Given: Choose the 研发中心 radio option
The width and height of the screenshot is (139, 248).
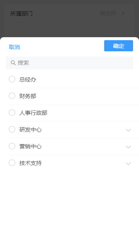Looking at the screenshot, I should click(x=12, y=129).
